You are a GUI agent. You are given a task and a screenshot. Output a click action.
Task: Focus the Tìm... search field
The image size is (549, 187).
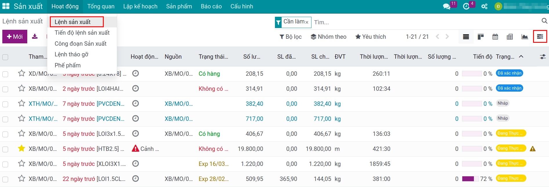click(426, 22)
